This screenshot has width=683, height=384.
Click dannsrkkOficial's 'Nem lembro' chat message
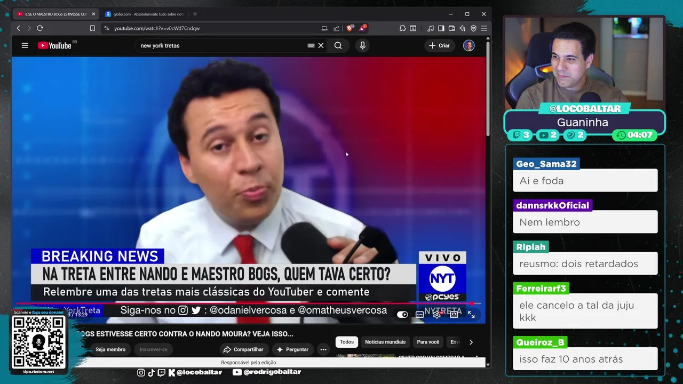585,222
